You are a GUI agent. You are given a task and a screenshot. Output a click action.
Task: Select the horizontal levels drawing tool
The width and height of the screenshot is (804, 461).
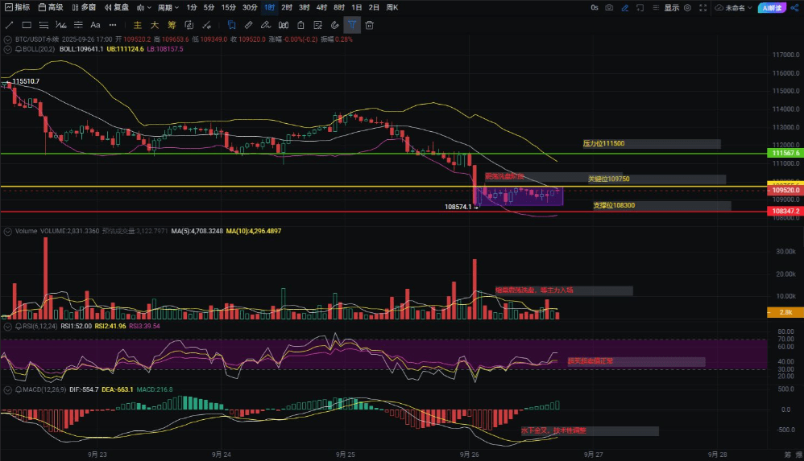pos(78,25)
